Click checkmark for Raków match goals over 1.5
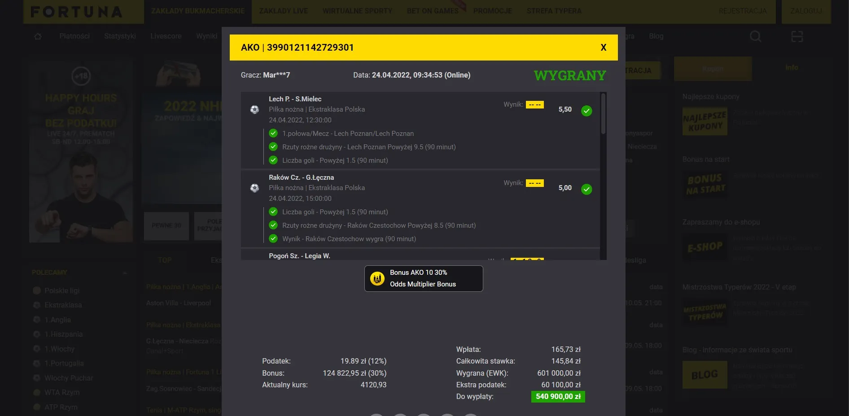Image resolution: width=849 pixels, height=416 pixels. point(273,212)
